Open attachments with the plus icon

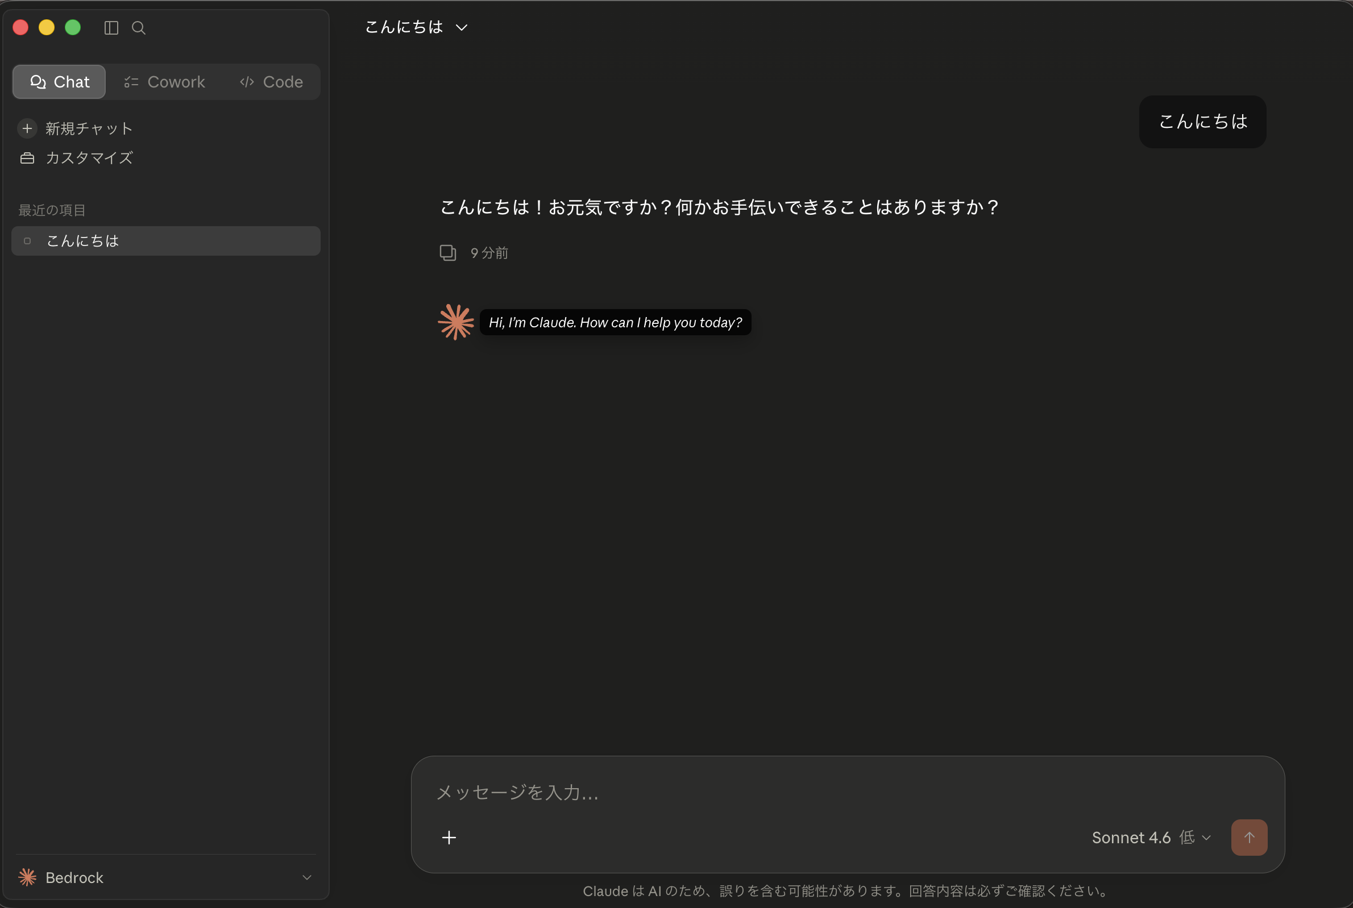coord(449,838)
